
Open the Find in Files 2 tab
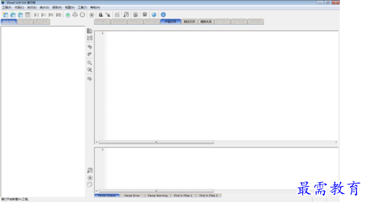click(x=208, y=195)
